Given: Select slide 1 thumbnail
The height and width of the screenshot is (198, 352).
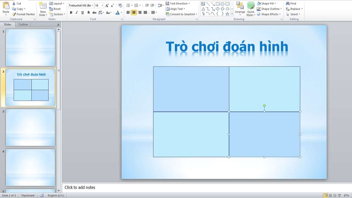Looking at the screenshot, I should point(30,47).
